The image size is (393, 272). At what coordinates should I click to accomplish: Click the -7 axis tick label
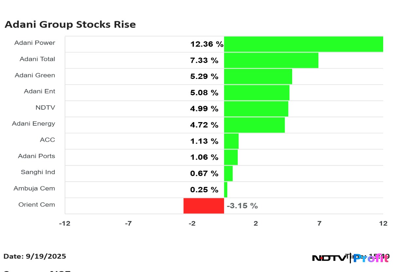(x=128, y=224)
